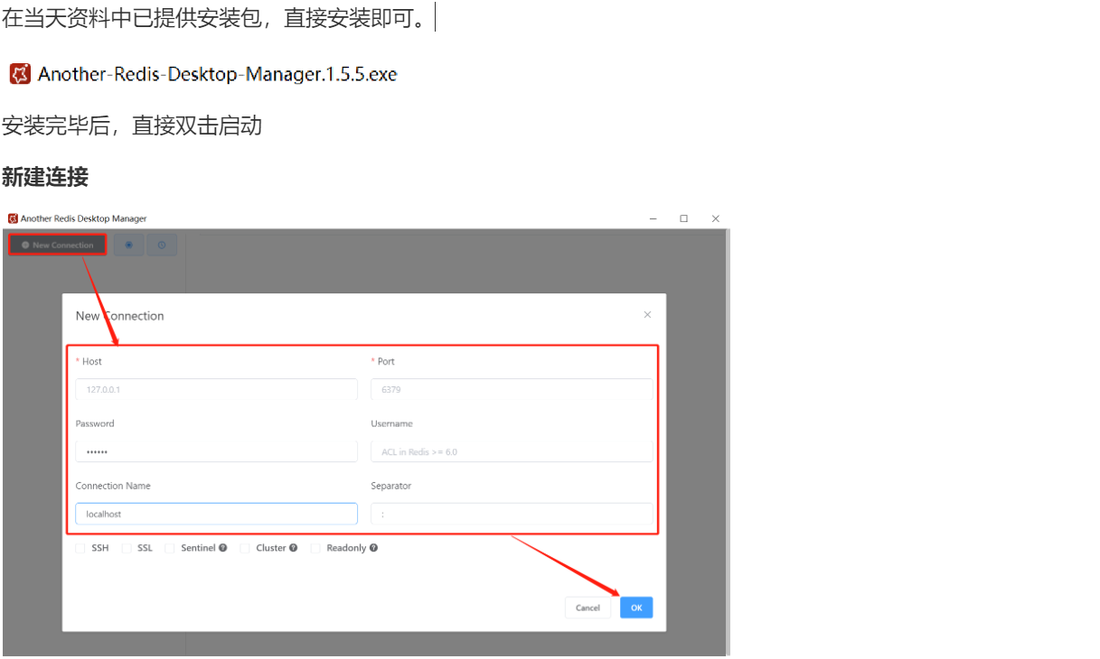This screenshot has height=659, width=1100.
Task: Enable the SSL checkbox
Action: click(x=127, y=547)
